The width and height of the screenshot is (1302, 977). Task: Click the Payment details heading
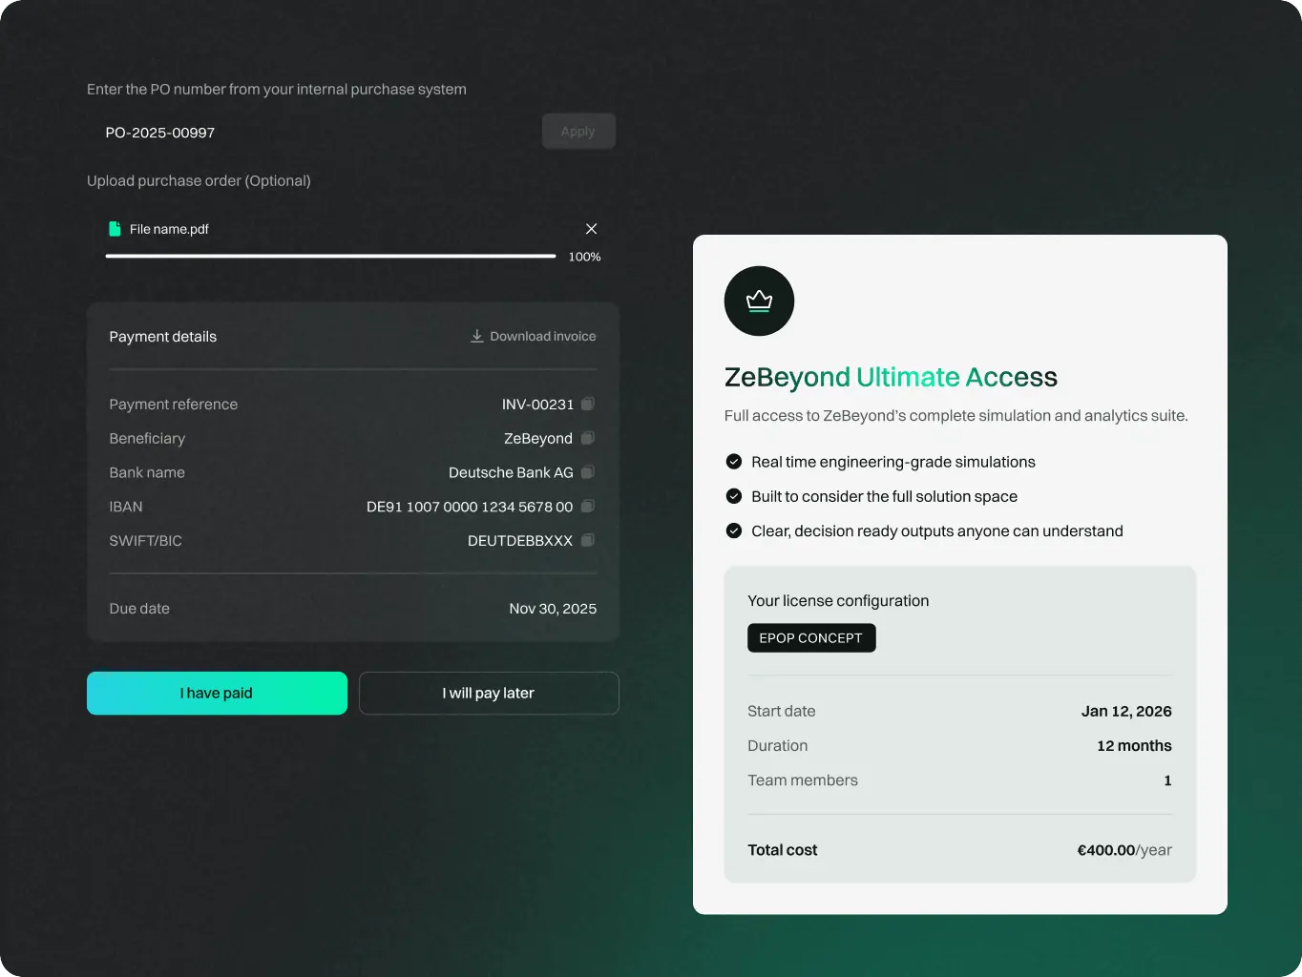point(163,337)
